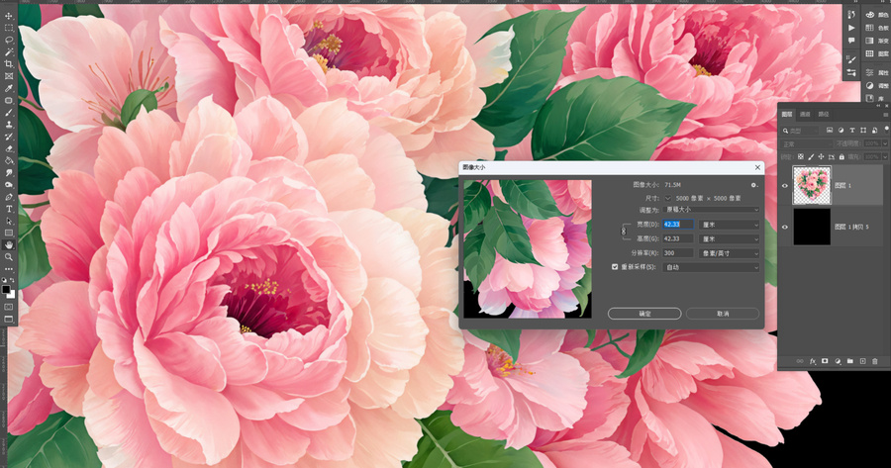891x468 pixels.
Task: Open height unit 厘米 dropdown
Action: 730,239
